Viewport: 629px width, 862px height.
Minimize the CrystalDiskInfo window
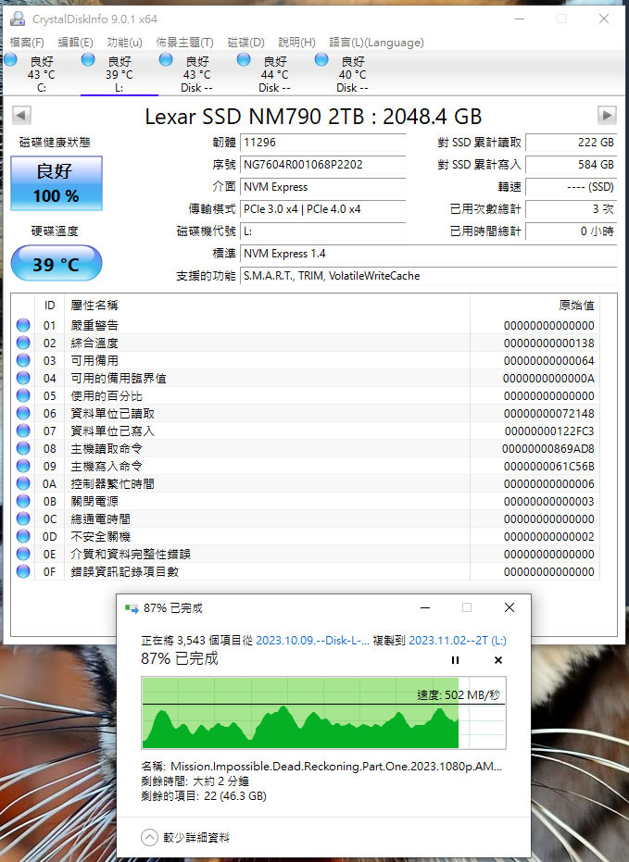(x=519, y=19)
